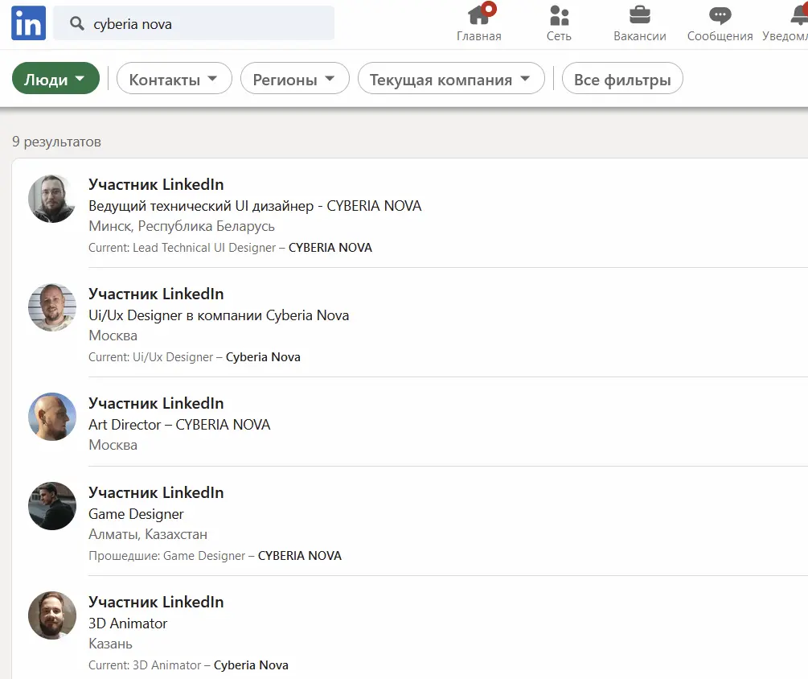Viewport: 808px width, 679px height.
Task: Open the Регионы filter dropdown
Action: click(294, 79)
